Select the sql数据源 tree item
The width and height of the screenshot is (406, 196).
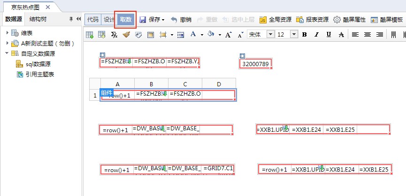click(x=38, y=64)
